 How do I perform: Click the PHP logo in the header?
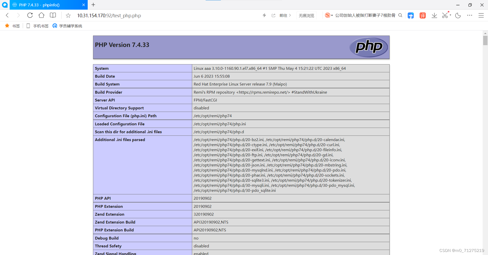[x=369, y=47]
